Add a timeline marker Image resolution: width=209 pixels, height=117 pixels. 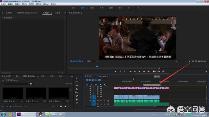[x=100, y=85]
